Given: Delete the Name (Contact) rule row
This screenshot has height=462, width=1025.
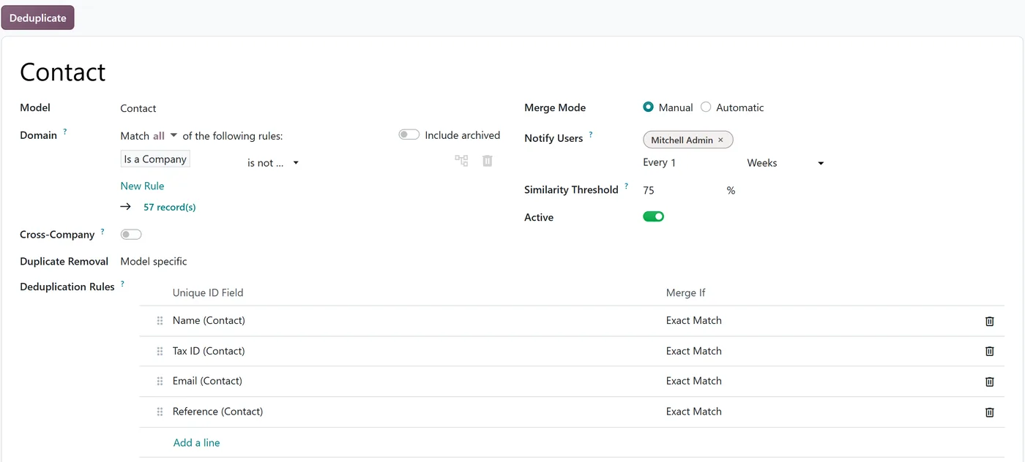Looking at the screenshot, I should (x=989, y=321).
